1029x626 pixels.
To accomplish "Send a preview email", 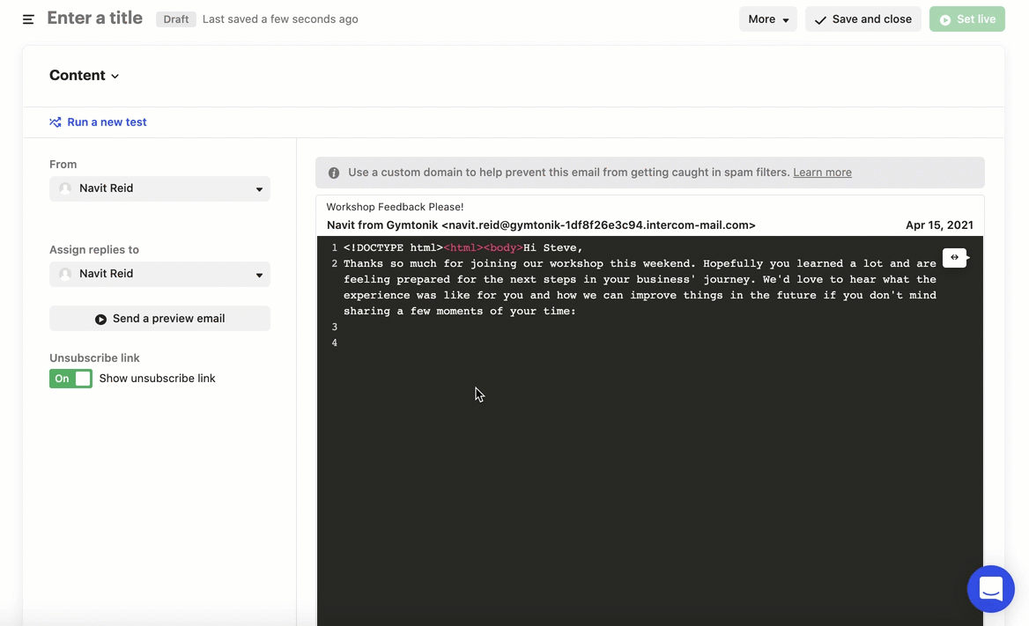I will (x=159, y=318).
